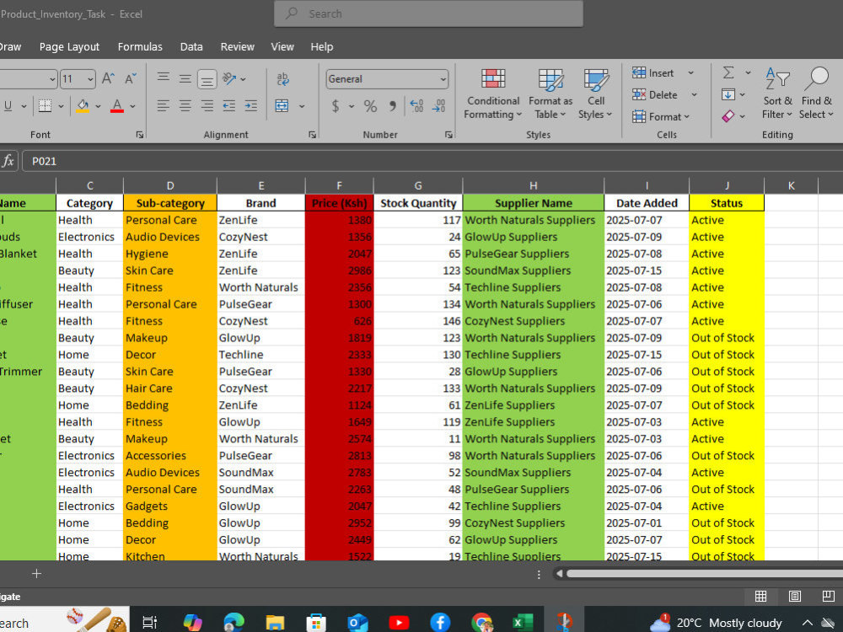Open the Cell Styles gallery

click(x=596, y=94)
